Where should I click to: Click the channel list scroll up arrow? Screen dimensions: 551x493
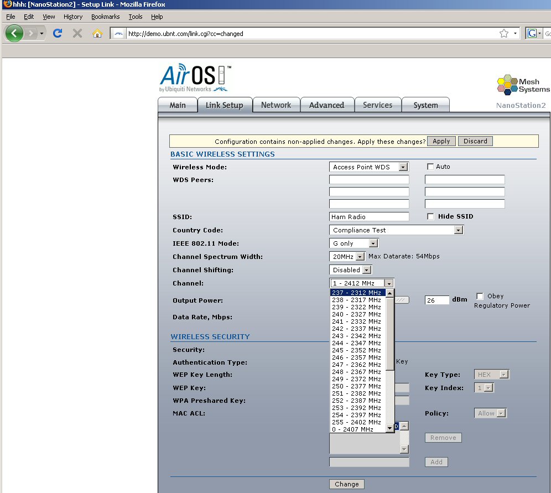click(x=389, y=293)
